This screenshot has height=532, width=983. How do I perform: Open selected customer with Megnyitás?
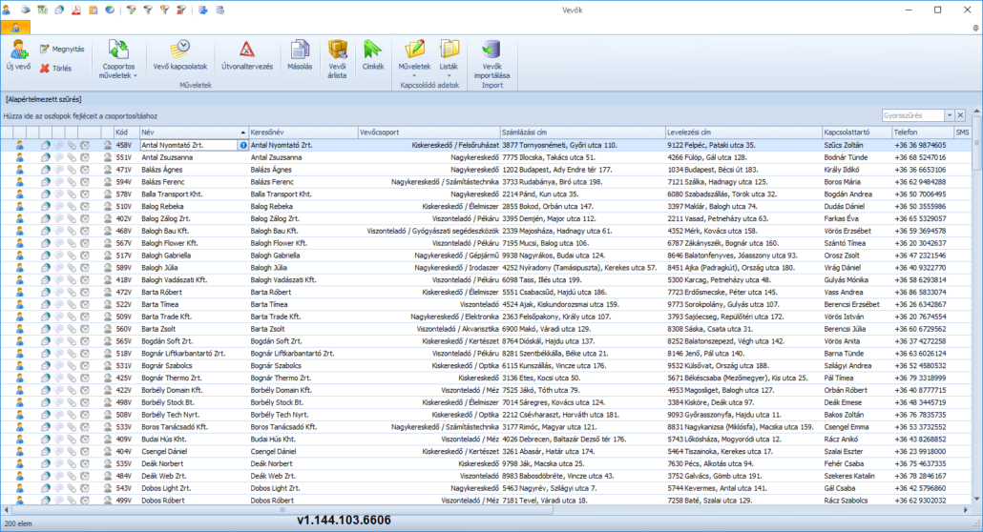click(x=62, y=49)
